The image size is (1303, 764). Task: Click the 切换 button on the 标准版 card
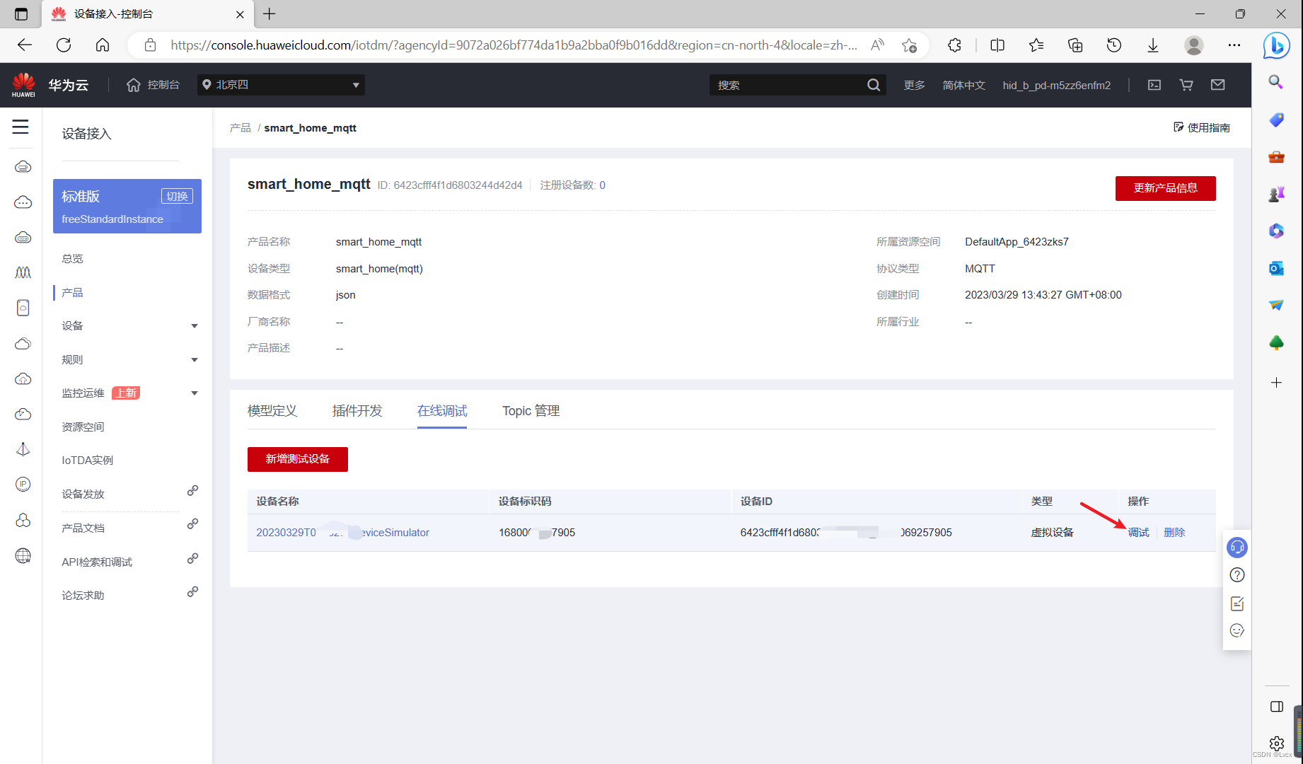coord(178,196)
